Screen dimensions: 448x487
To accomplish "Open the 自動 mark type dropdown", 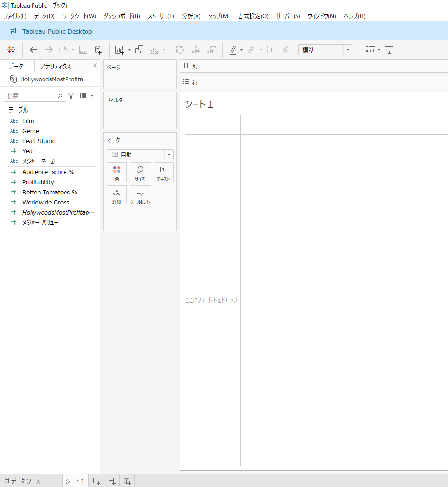I will click(140, 154).
